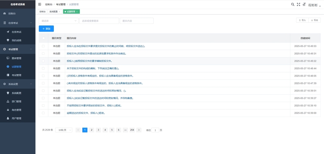Open the 请选择 question type dropdown
This screenshot has width=324, height=154.
click(58, 21)
